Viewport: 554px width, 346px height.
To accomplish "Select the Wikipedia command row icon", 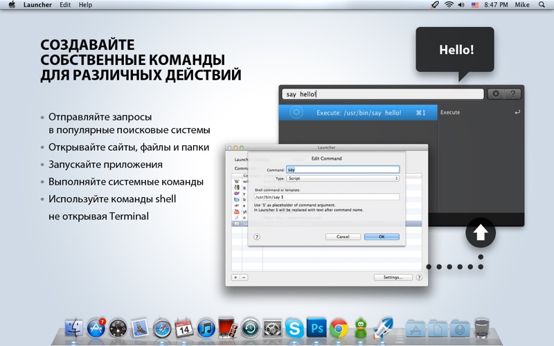I will pyautogui.click(x=237, y=181).
